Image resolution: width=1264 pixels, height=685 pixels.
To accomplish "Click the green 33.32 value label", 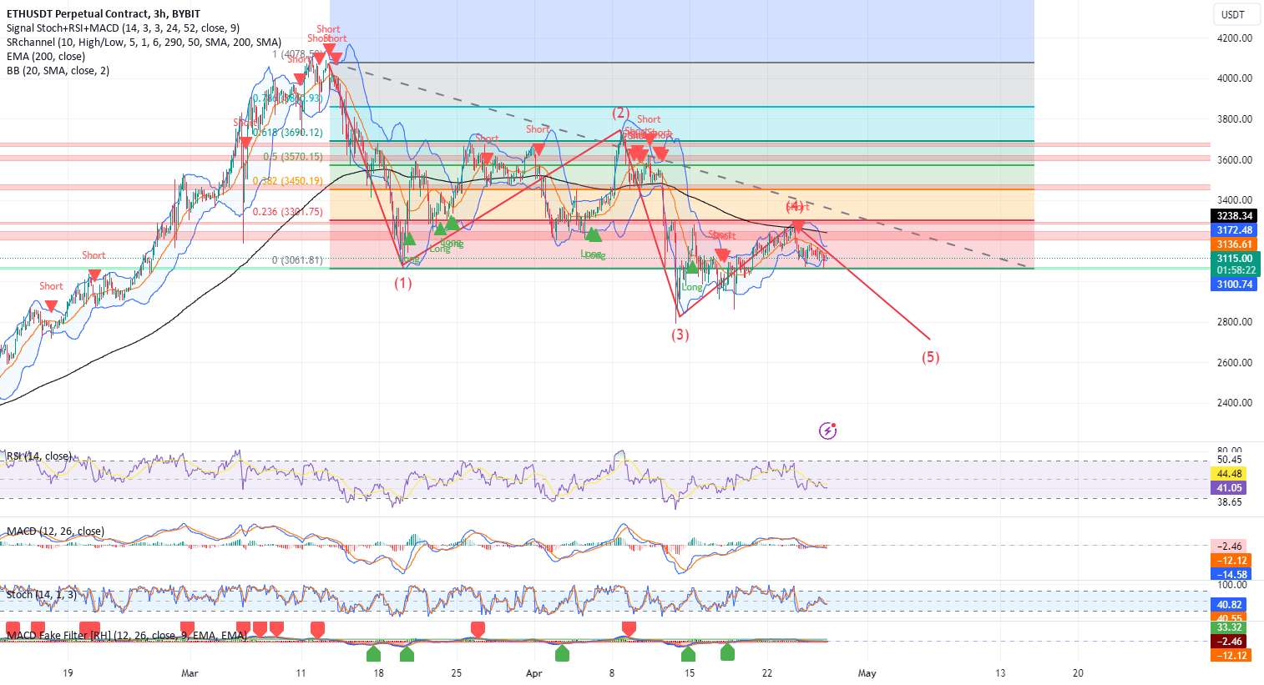I will tap(1229, 627).
